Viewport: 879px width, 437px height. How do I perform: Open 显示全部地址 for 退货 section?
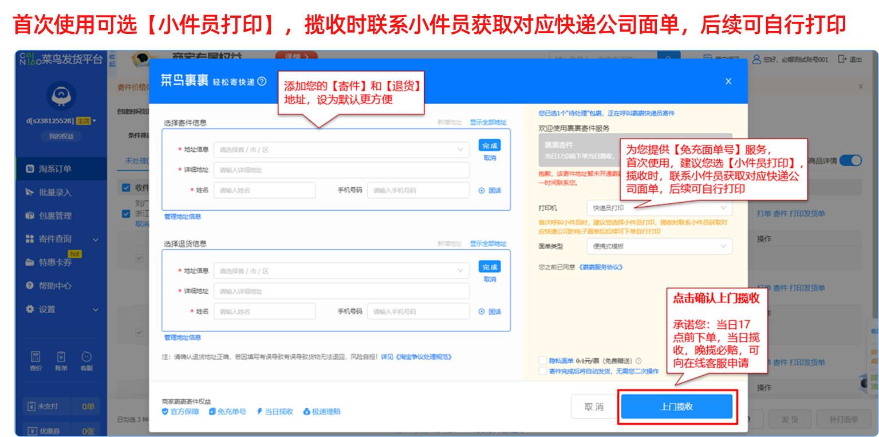point(488,243)
